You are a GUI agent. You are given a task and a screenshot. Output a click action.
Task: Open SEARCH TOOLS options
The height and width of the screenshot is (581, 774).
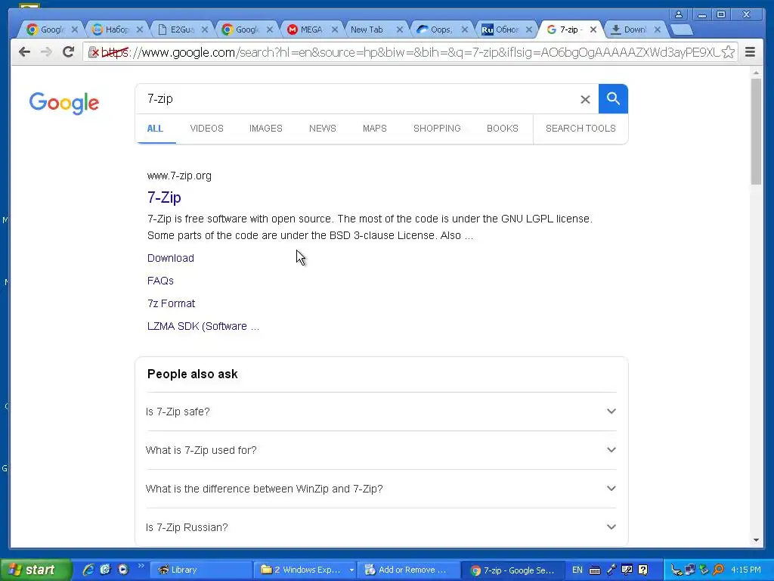580,129
